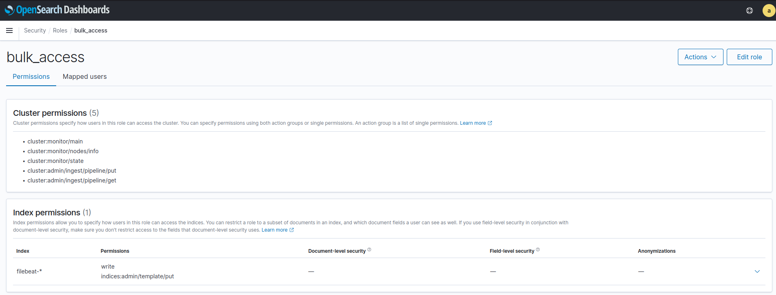The height and width of the screenshot is (295, 776).
Task: Open the user avatar account menu
Action: tap(768, 11)
